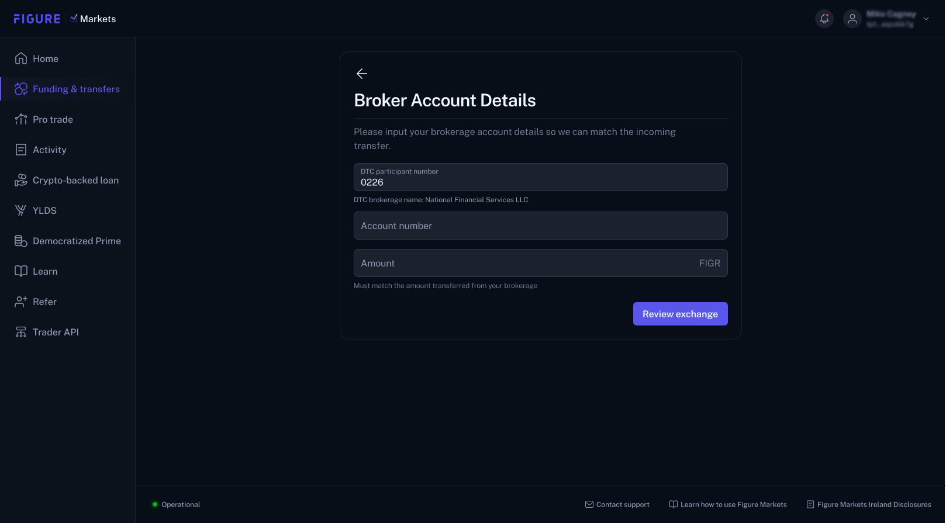
Task: Open the notifications bell icon
Action: (x=824, y=19)
